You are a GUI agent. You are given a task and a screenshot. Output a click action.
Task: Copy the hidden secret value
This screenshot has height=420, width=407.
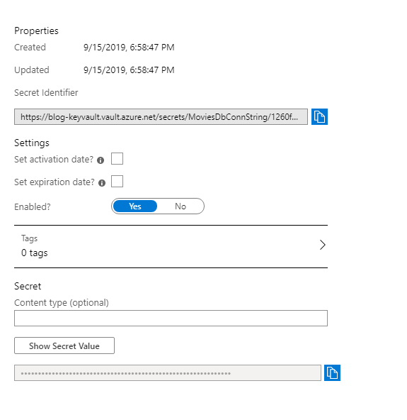[332, 372]
